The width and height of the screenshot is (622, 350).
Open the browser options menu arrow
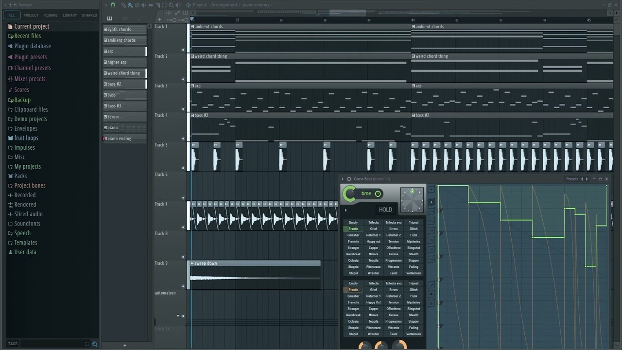(x=6, y=5)
